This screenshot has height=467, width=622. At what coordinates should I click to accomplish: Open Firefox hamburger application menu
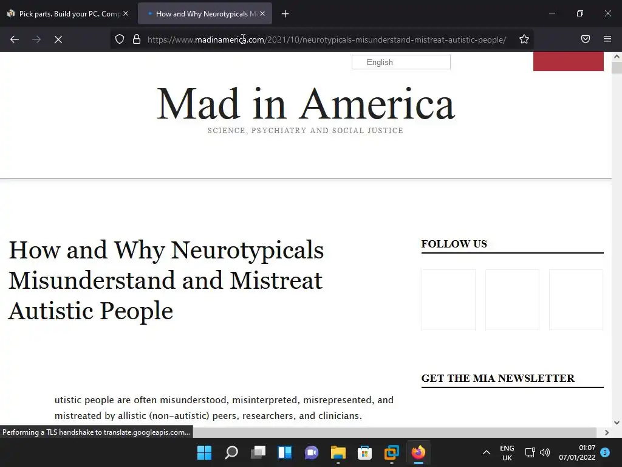[x=607, y=40]
